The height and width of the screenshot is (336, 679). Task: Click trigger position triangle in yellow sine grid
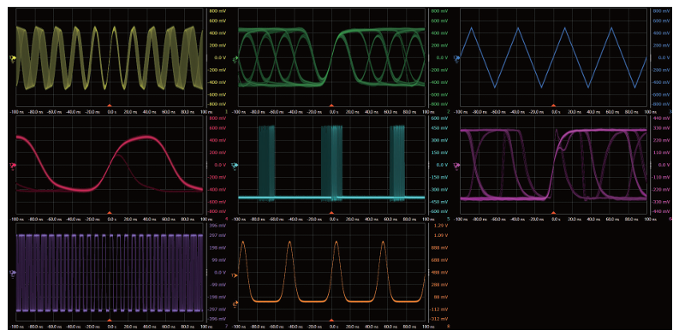click(109, 105)
